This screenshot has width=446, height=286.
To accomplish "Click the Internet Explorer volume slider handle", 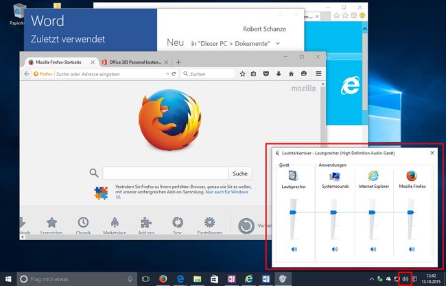I will coord(372,213).
